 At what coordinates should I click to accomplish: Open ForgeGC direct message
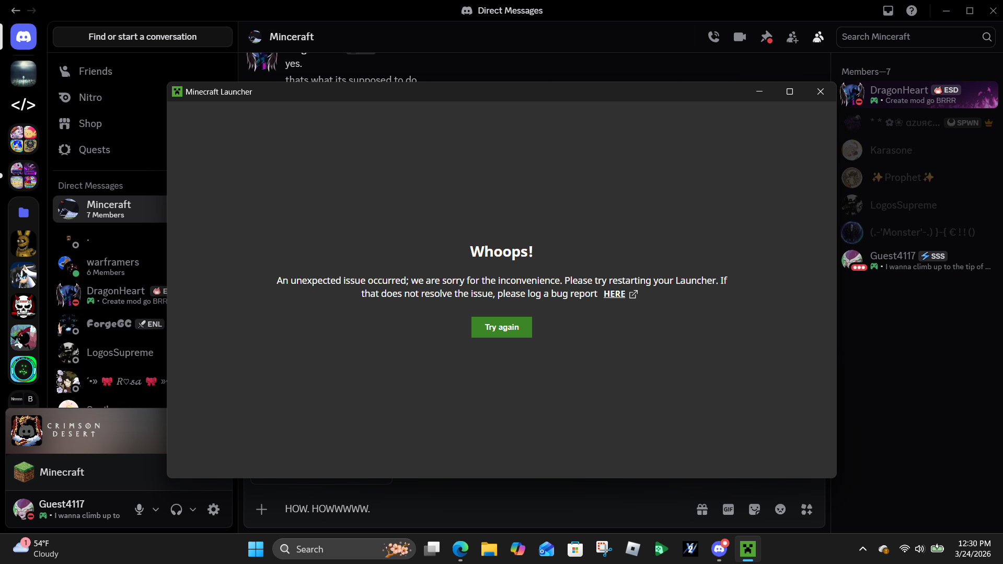(110, 324)
